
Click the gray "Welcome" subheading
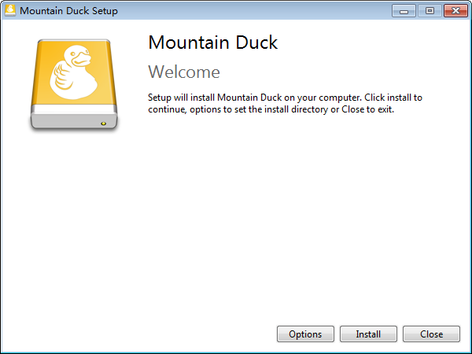[x=184, y=72]
